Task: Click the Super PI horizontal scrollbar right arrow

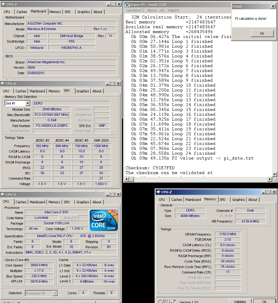Action: 270,179
